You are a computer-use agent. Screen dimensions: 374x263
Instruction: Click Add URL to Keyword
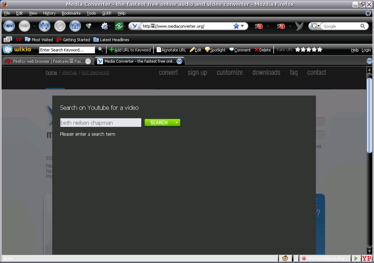tap(130, 50)
